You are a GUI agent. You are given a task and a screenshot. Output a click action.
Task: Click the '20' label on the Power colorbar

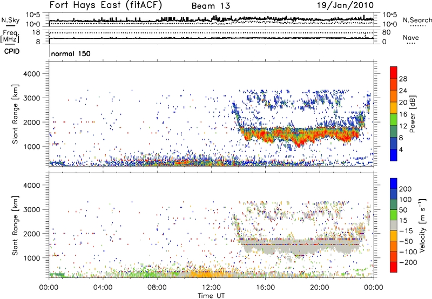(403, 103)
